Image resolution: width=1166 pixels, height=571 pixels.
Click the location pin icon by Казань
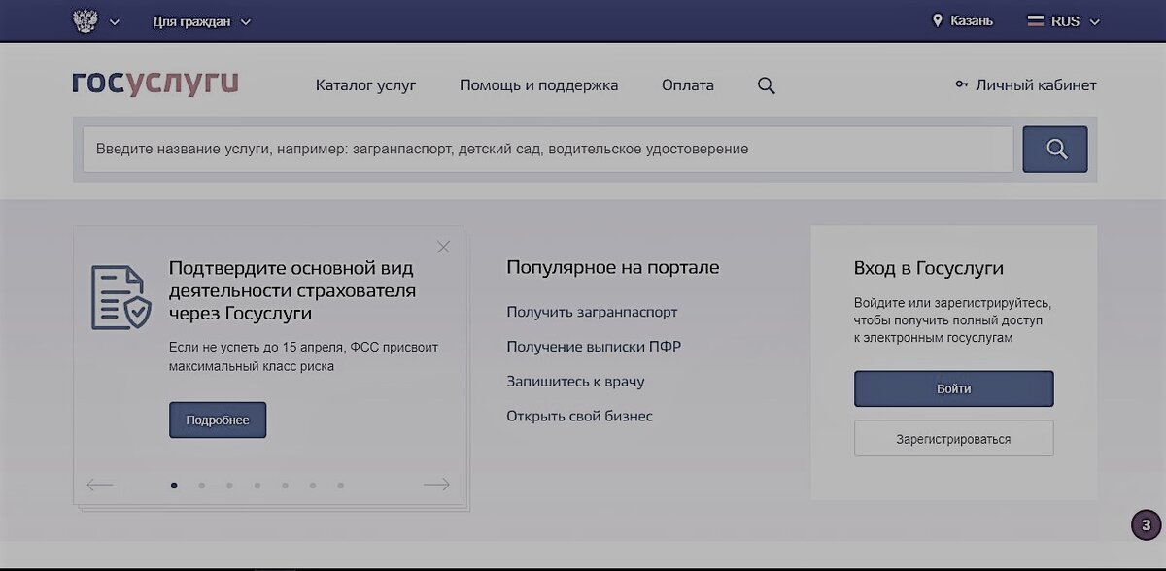pos(938,20)
